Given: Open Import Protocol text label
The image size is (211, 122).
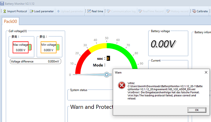Looking at the screenshot, I should (x=17, y=11).
